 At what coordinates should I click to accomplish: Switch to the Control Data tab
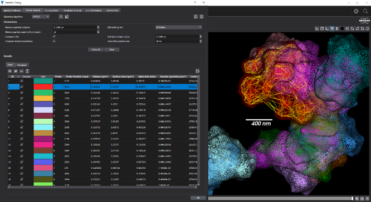point(113,11)
